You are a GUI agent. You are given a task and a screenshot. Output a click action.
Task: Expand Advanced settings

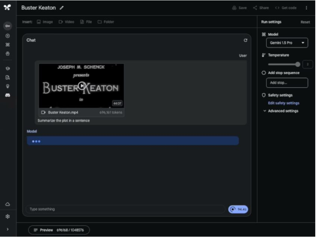coord(281,111)
